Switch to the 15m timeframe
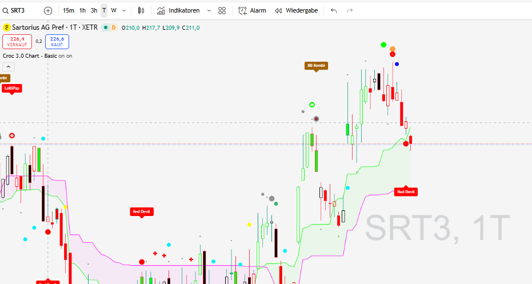 (69, 10)
